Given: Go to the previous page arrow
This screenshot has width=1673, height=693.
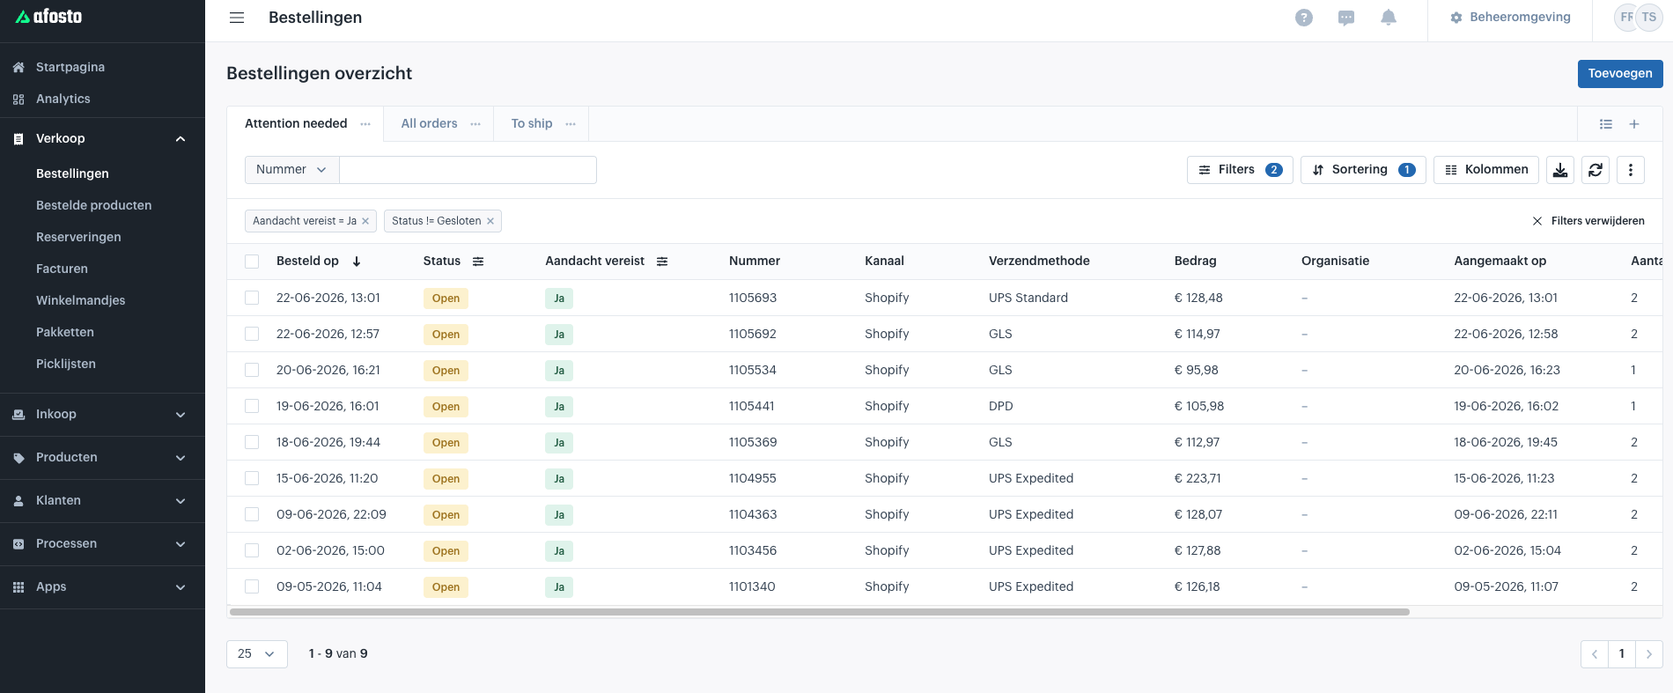Looking at the screenshot, I should [x=1595, y=654].
